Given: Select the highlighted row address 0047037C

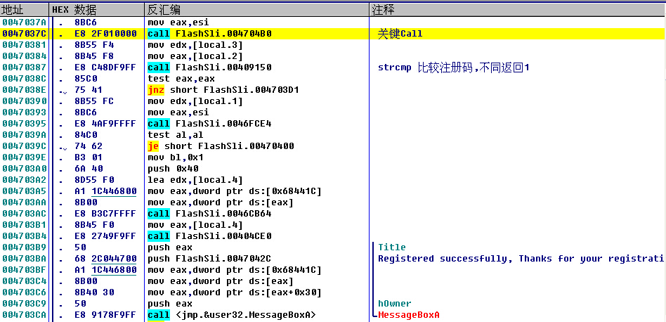Looking at the screenshot, I should 24,34.
